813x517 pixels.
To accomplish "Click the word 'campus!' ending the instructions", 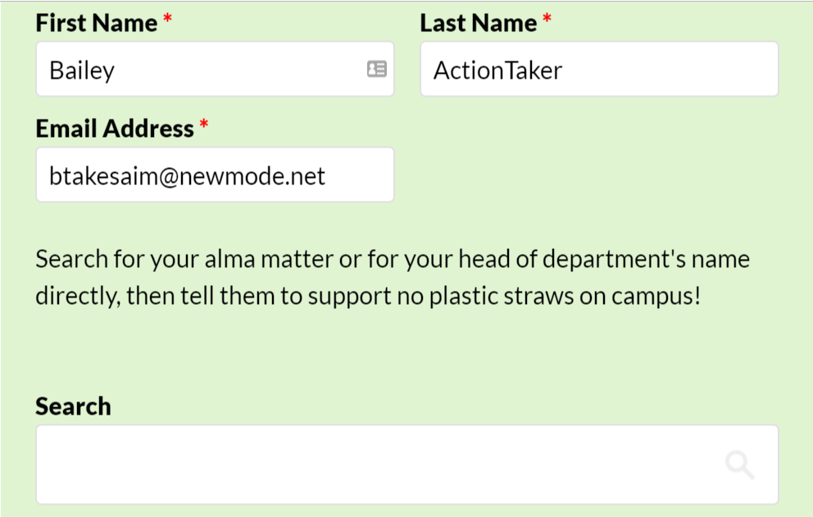I will [656, 296].
